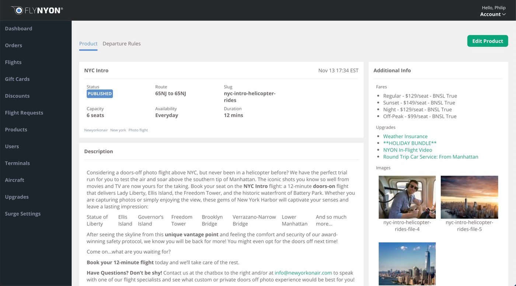The height and width of the screenshot is (286, 516).
Task: Open the Freedom Tower daytime skyline thumbnail
Action: tap(407, 264)
